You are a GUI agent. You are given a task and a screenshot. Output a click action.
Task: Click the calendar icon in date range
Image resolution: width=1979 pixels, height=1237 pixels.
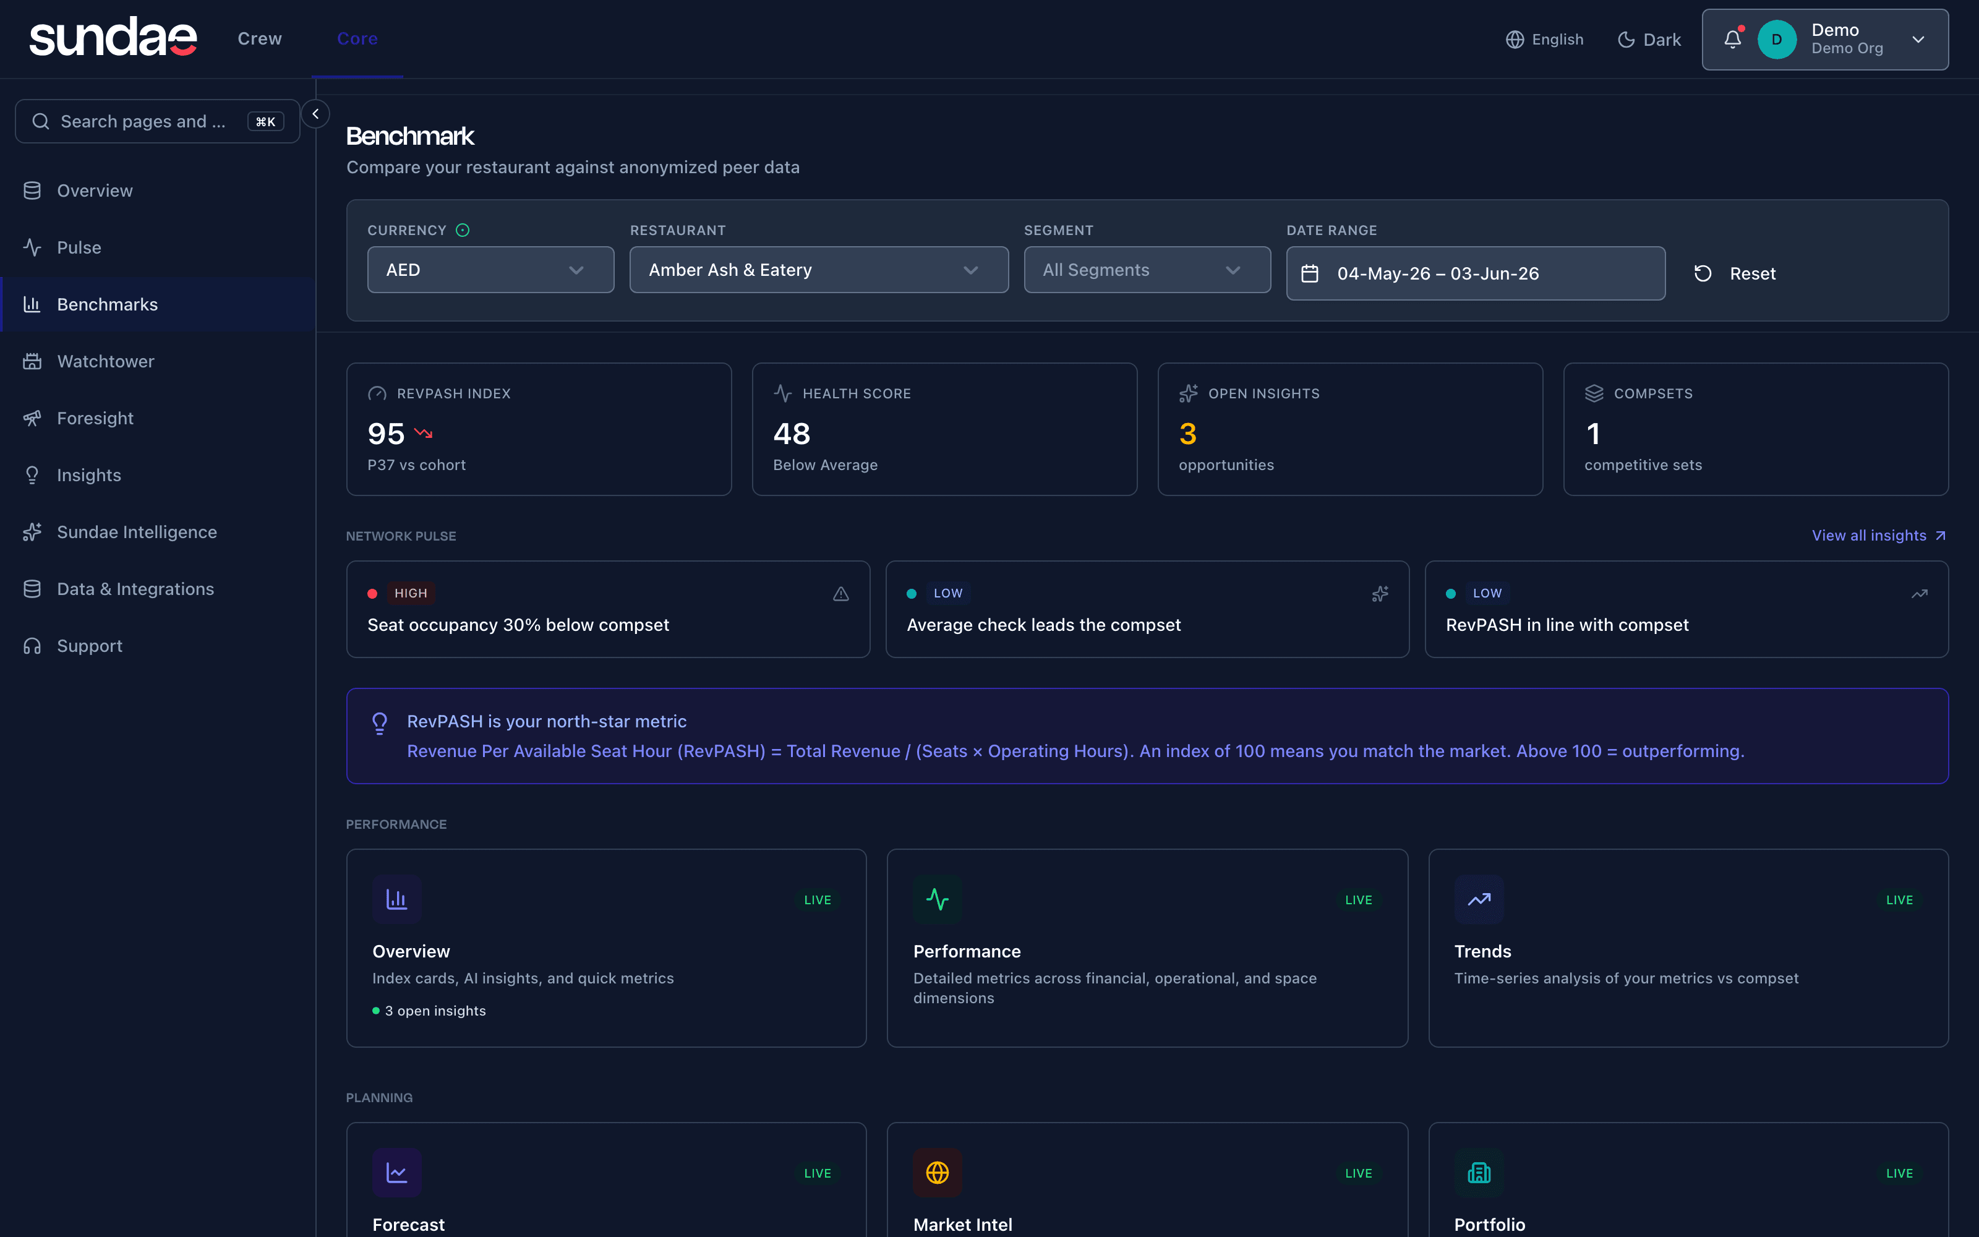1309,273
